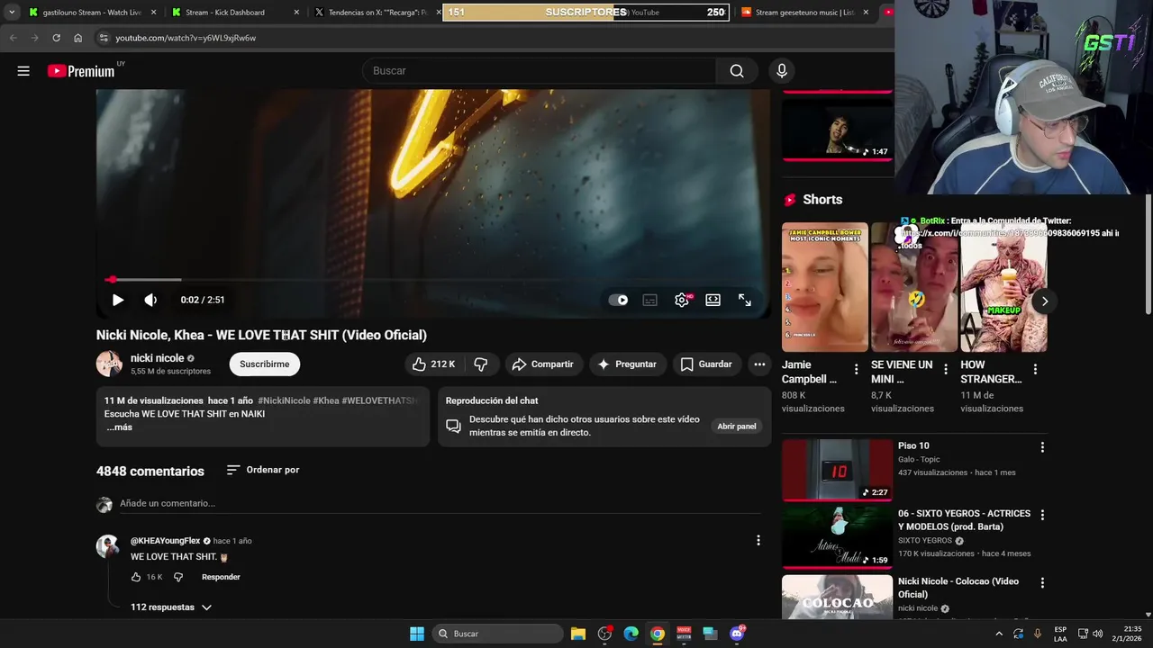Mute the video volume icon
The width and height of the screenshot is (1153, 648).
pos(150,300)
